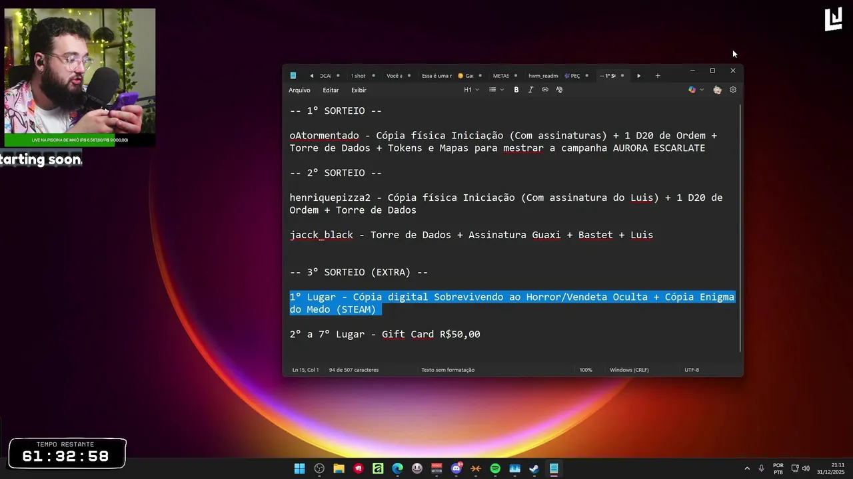Click the Notepad icon on taskbar
Viewport: 853px width, 479px height.
[554, 468]
